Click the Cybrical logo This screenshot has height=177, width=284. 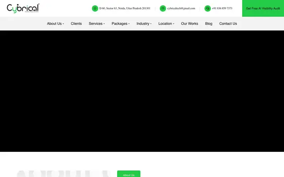point(23,8)
